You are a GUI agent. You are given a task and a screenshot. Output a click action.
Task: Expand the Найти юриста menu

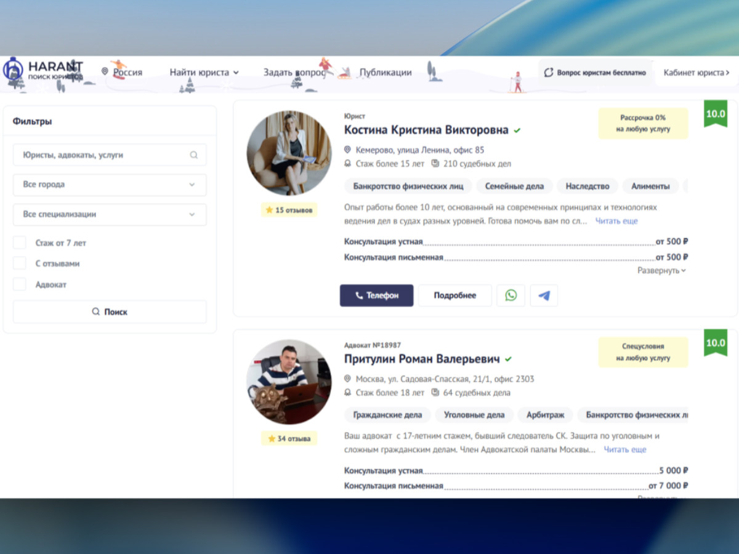204,72
